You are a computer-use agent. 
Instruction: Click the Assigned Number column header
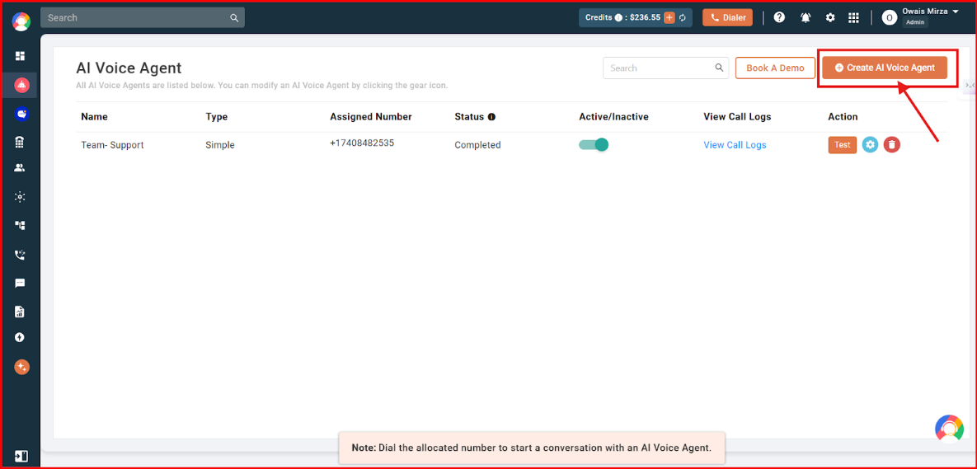click(x=371, y=116)
